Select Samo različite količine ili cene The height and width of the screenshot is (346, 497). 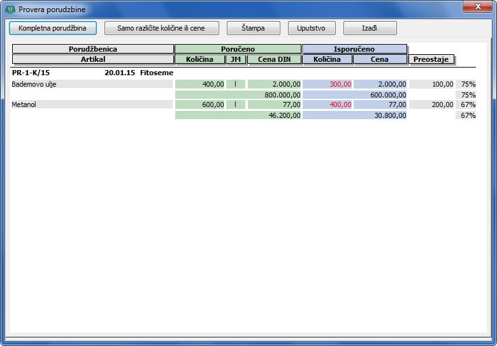coord(161,28)
